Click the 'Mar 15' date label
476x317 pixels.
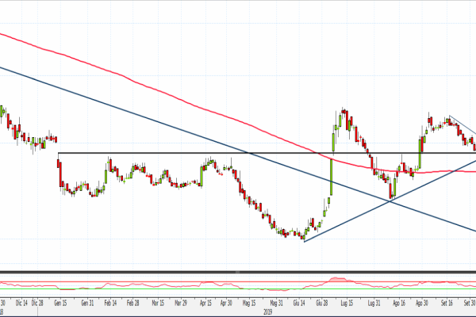[x=157, y=303]
